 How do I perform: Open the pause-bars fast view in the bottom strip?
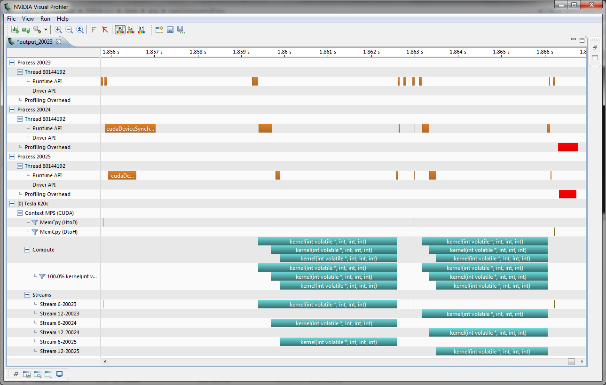point(48,375)
